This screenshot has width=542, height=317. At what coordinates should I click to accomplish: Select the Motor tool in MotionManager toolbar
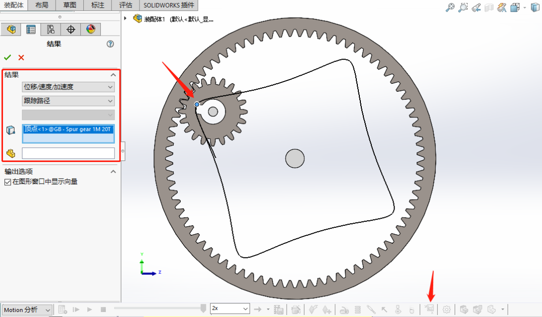point(344,309)
